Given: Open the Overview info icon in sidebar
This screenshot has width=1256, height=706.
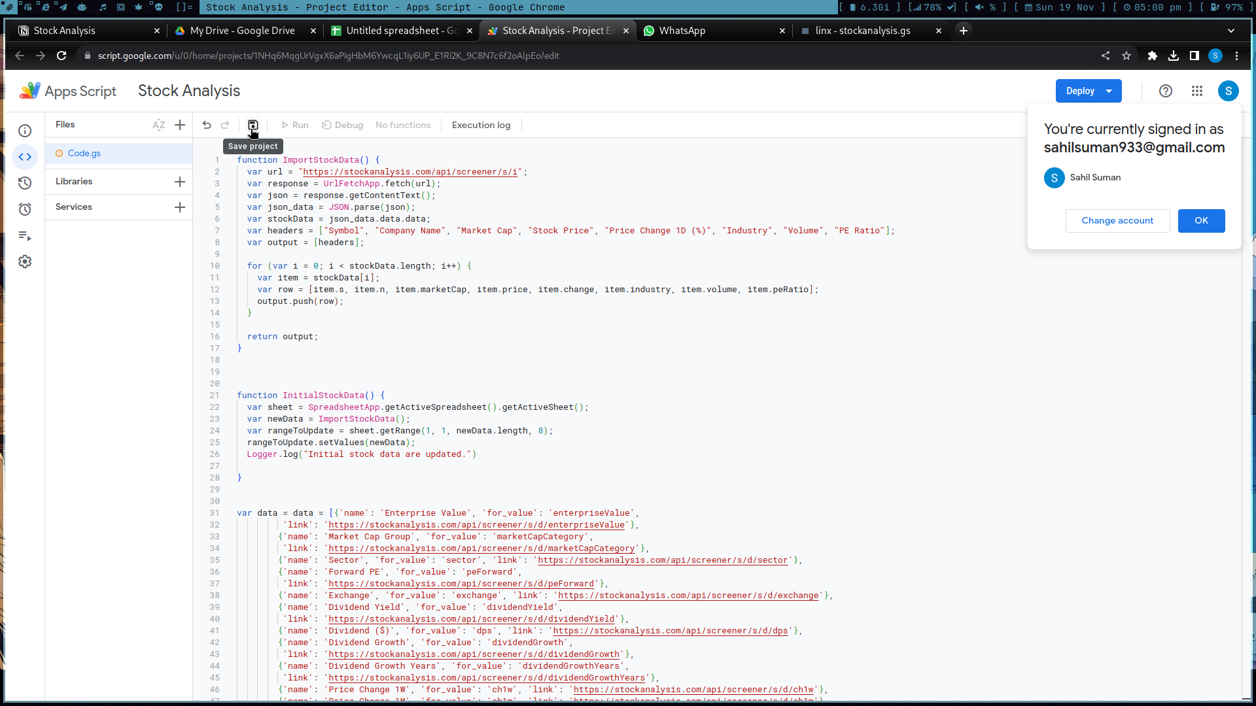Looking at the screenshot, I should click(x=25, y=131).
